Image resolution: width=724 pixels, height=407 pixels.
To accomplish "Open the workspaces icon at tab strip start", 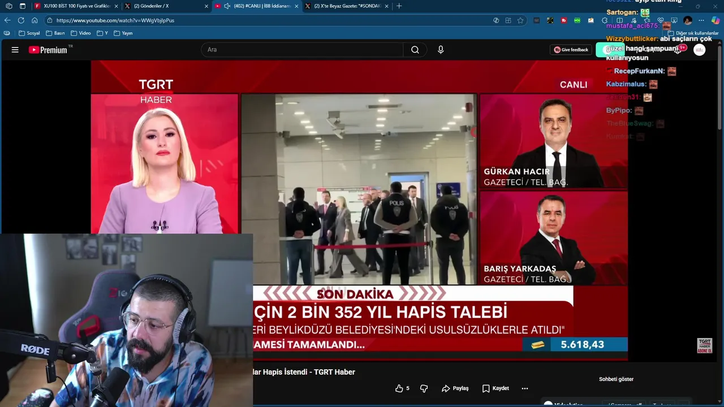I will (8, 6).
